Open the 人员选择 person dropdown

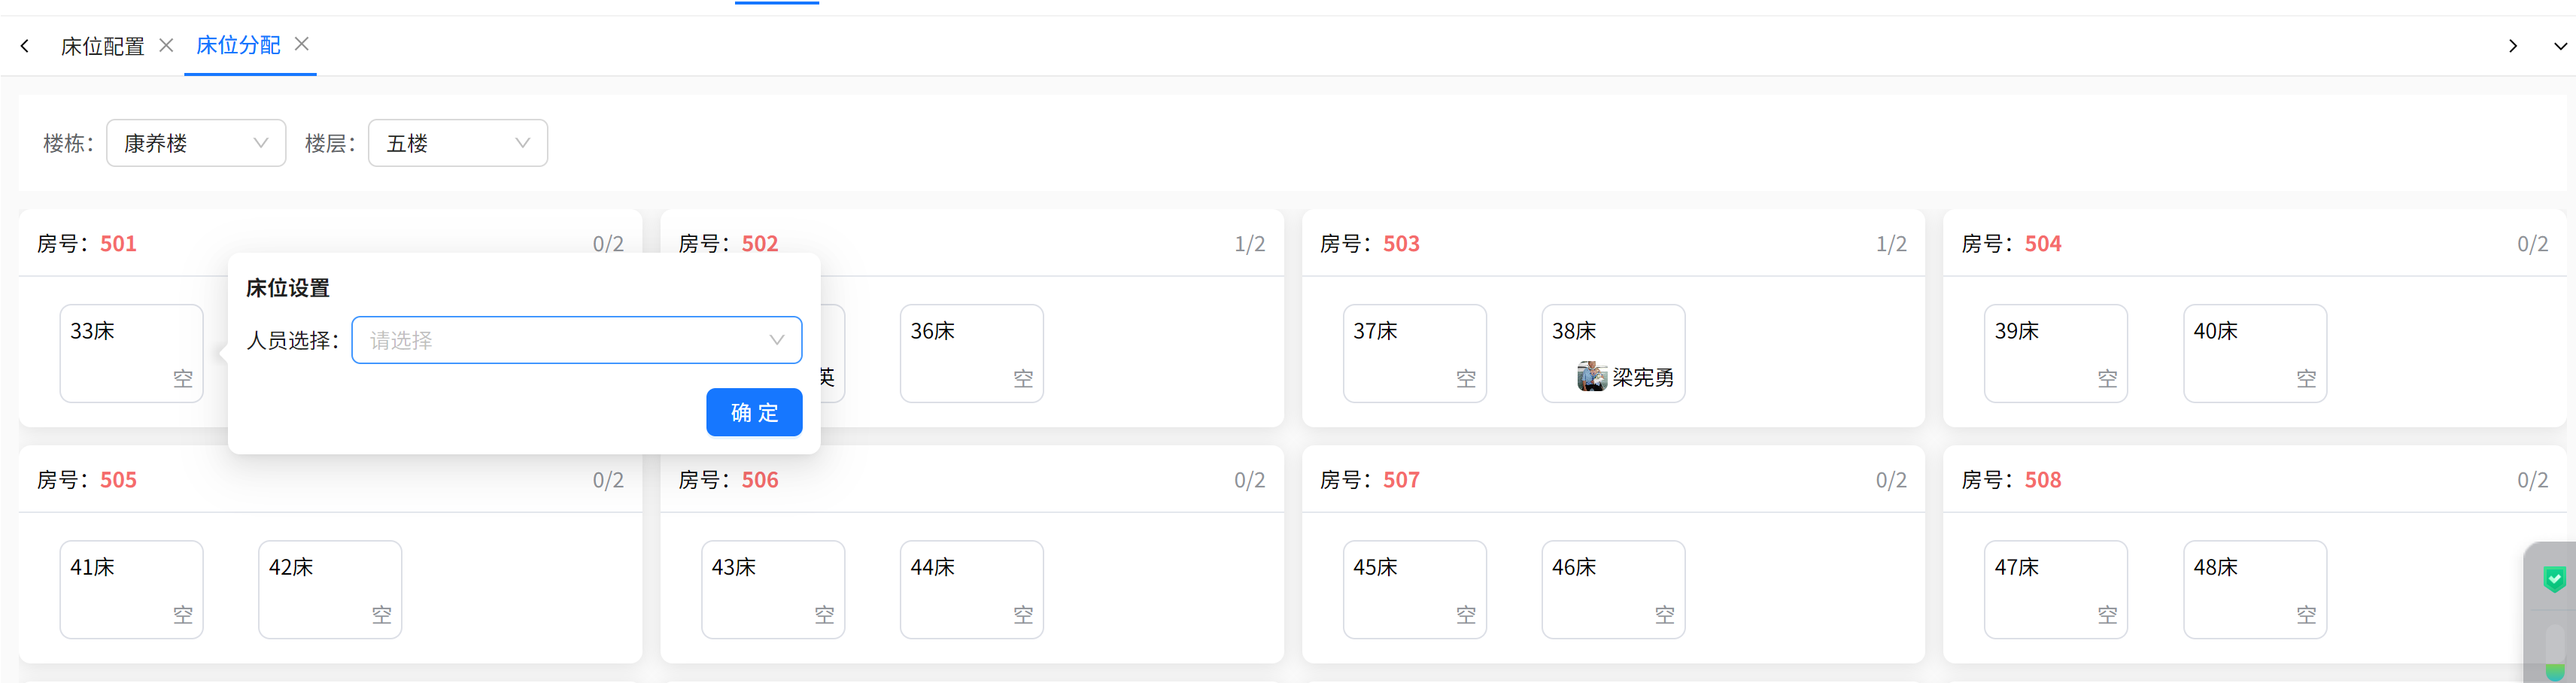576,340
